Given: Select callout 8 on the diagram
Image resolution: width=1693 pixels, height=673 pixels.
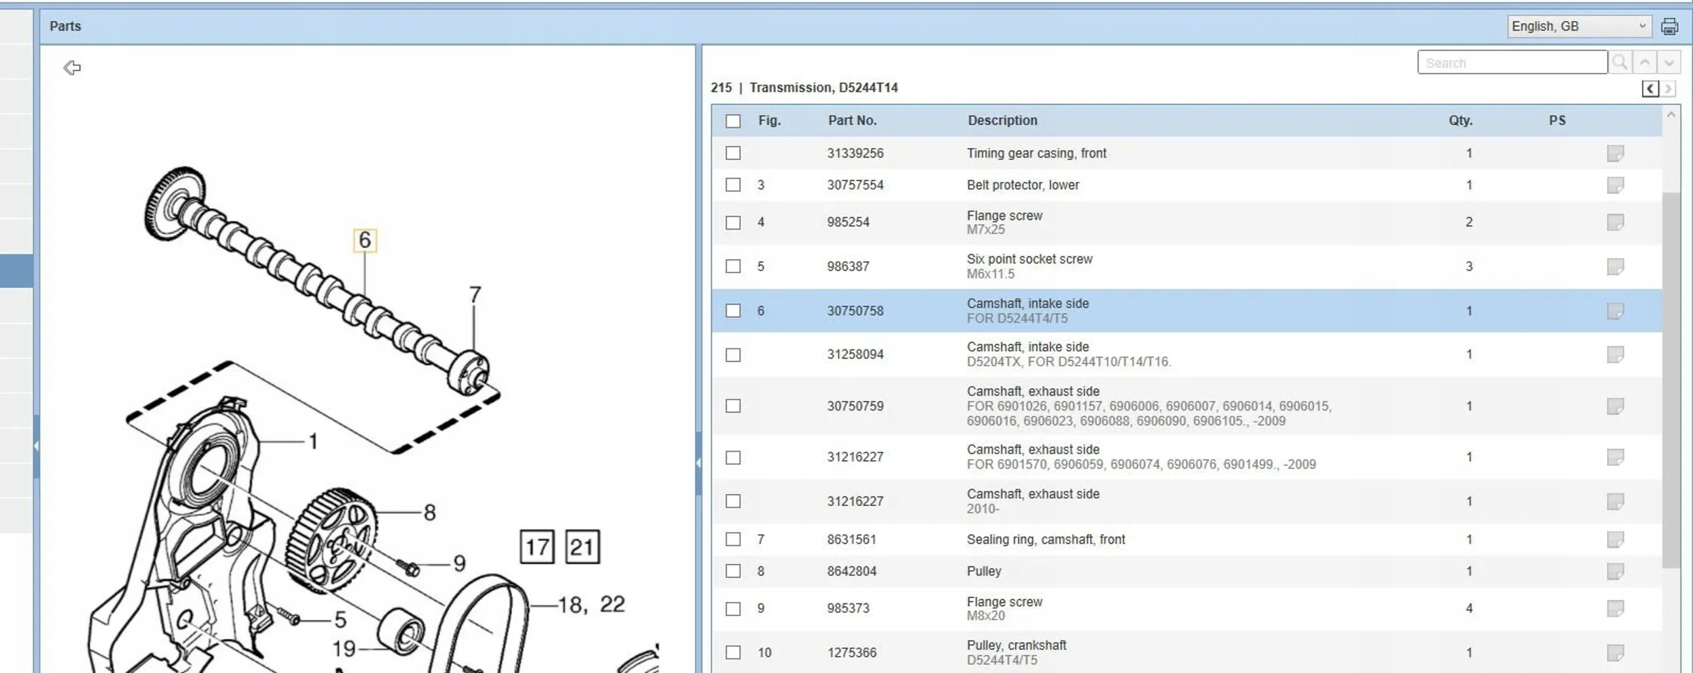Looking at the screenshot, I should coord(429,513).
